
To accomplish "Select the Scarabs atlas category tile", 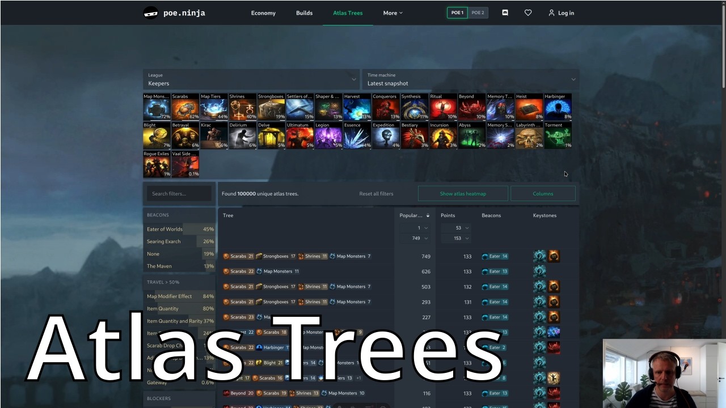I will [x=185, y=107].
